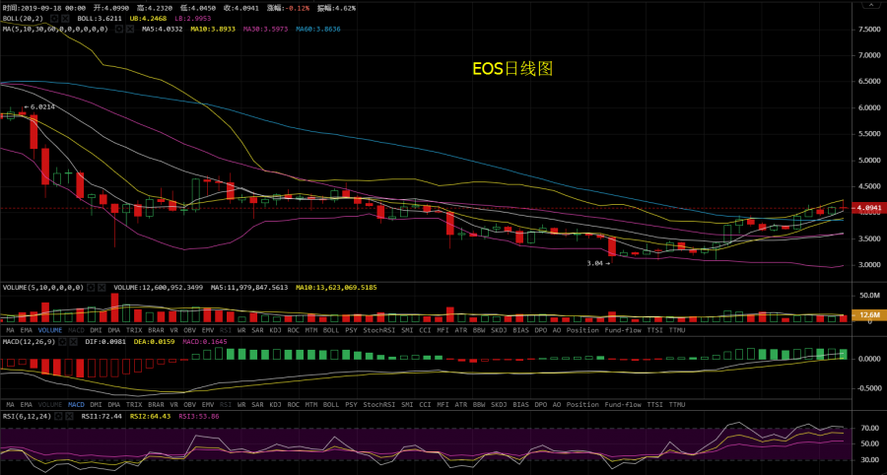Select MTM tab in volume chart's tab row
887x475 pixels.
(311, 329)
